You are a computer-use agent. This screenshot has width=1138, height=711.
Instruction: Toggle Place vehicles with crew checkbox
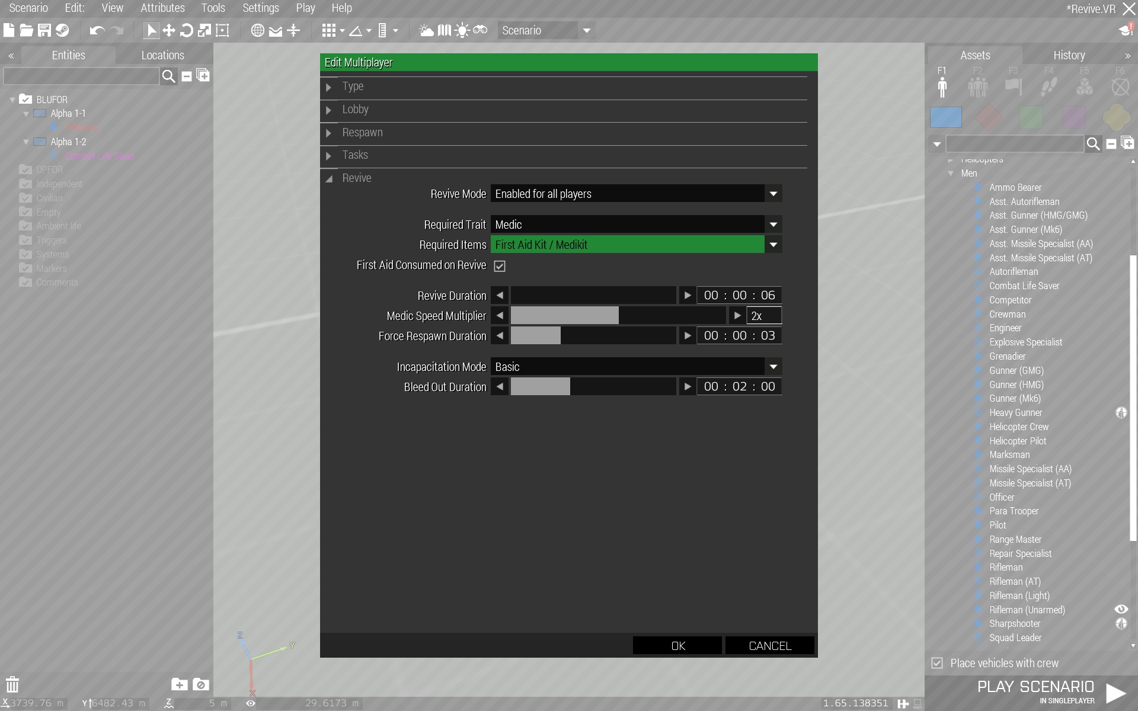pyautogui.click(x=937, y=663)
